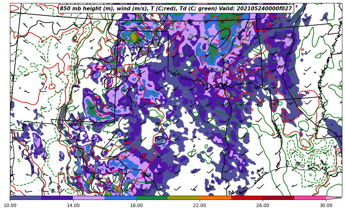Click the 22.00 colorbar tick label
This screenshot has height=211, width=345.
tap(200, 205)
